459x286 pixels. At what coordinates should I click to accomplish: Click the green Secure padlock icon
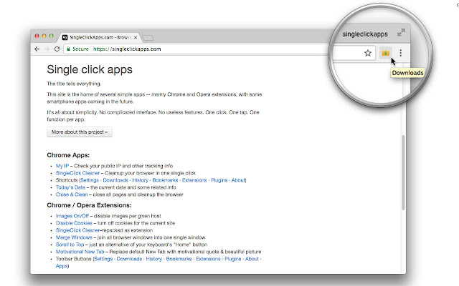pos(69,49)
